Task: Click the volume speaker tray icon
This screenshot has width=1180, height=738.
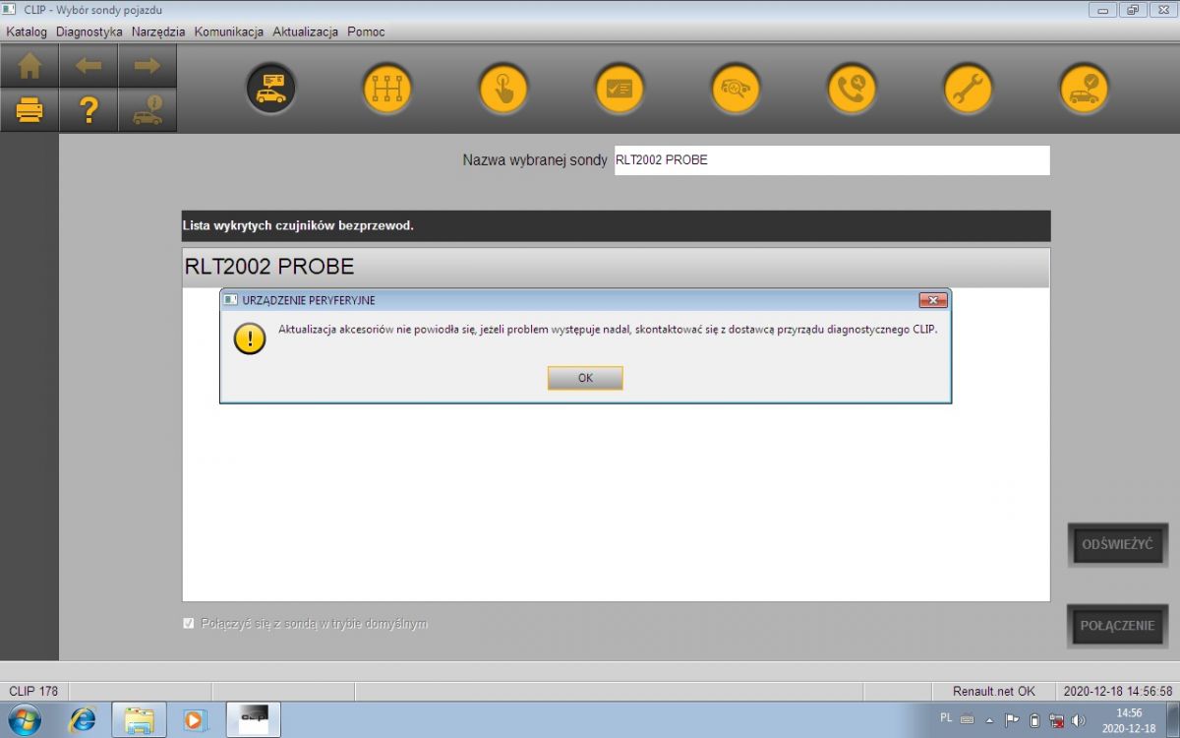Action: coord(1079,719)
